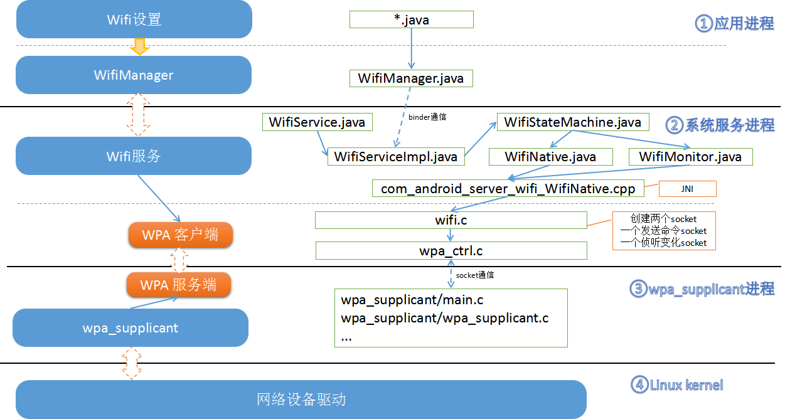Click the "一个侦听变化socket" note line

pyautogui.click(x=664, y=243)
